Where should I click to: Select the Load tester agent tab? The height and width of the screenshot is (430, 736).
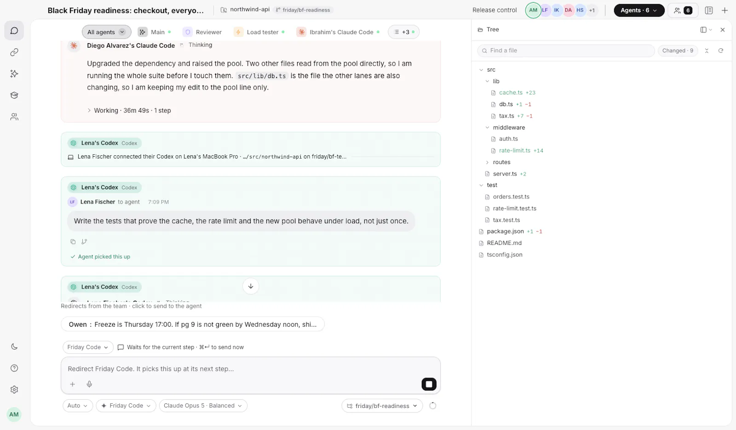pos(259,32)
